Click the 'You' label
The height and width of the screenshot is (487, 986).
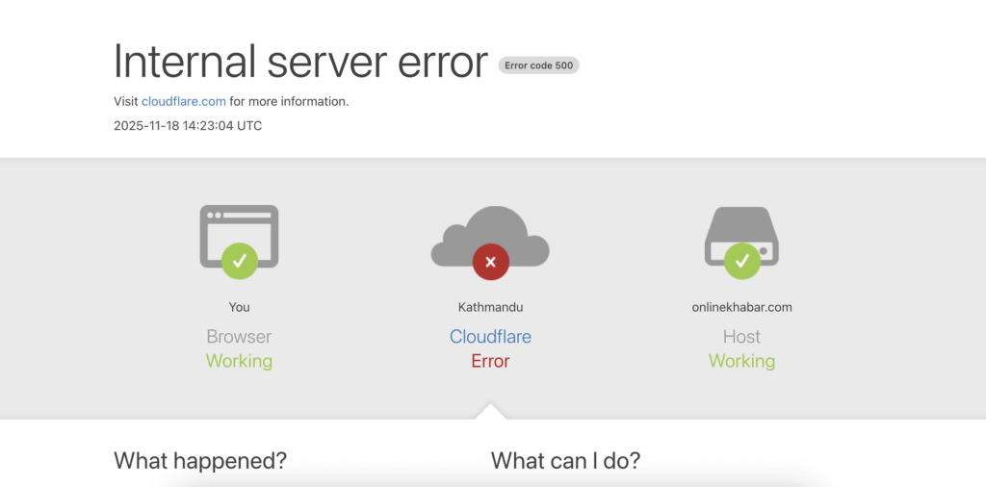coord(239,307)
